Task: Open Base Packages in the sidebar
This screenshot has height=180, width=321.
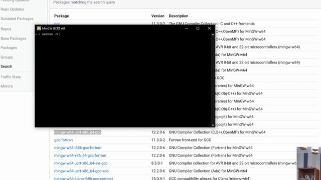Action: [14, 38]
